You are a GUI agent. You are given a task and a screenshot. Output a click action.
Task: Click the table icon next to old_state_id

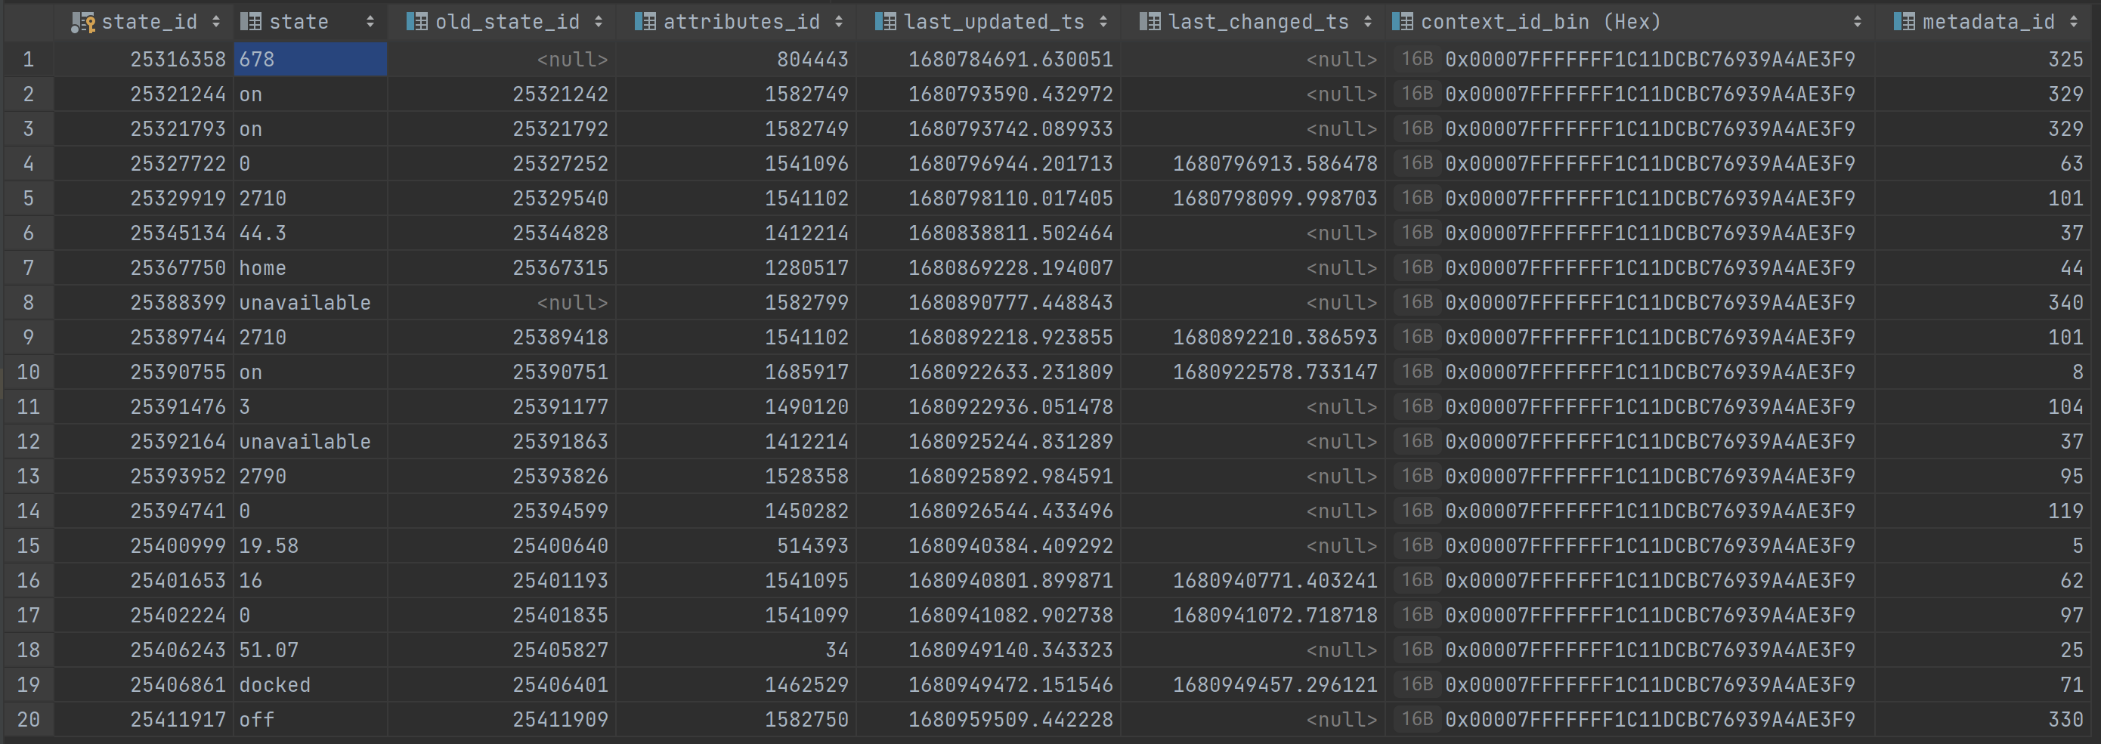tap(416, 21)
